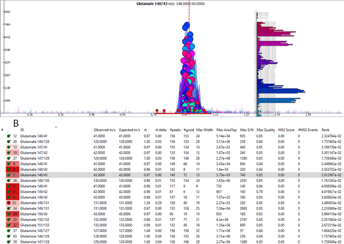Click the green check icon for Glutamate 146/41
Screen dimensions: 344x244
[9, 136]
